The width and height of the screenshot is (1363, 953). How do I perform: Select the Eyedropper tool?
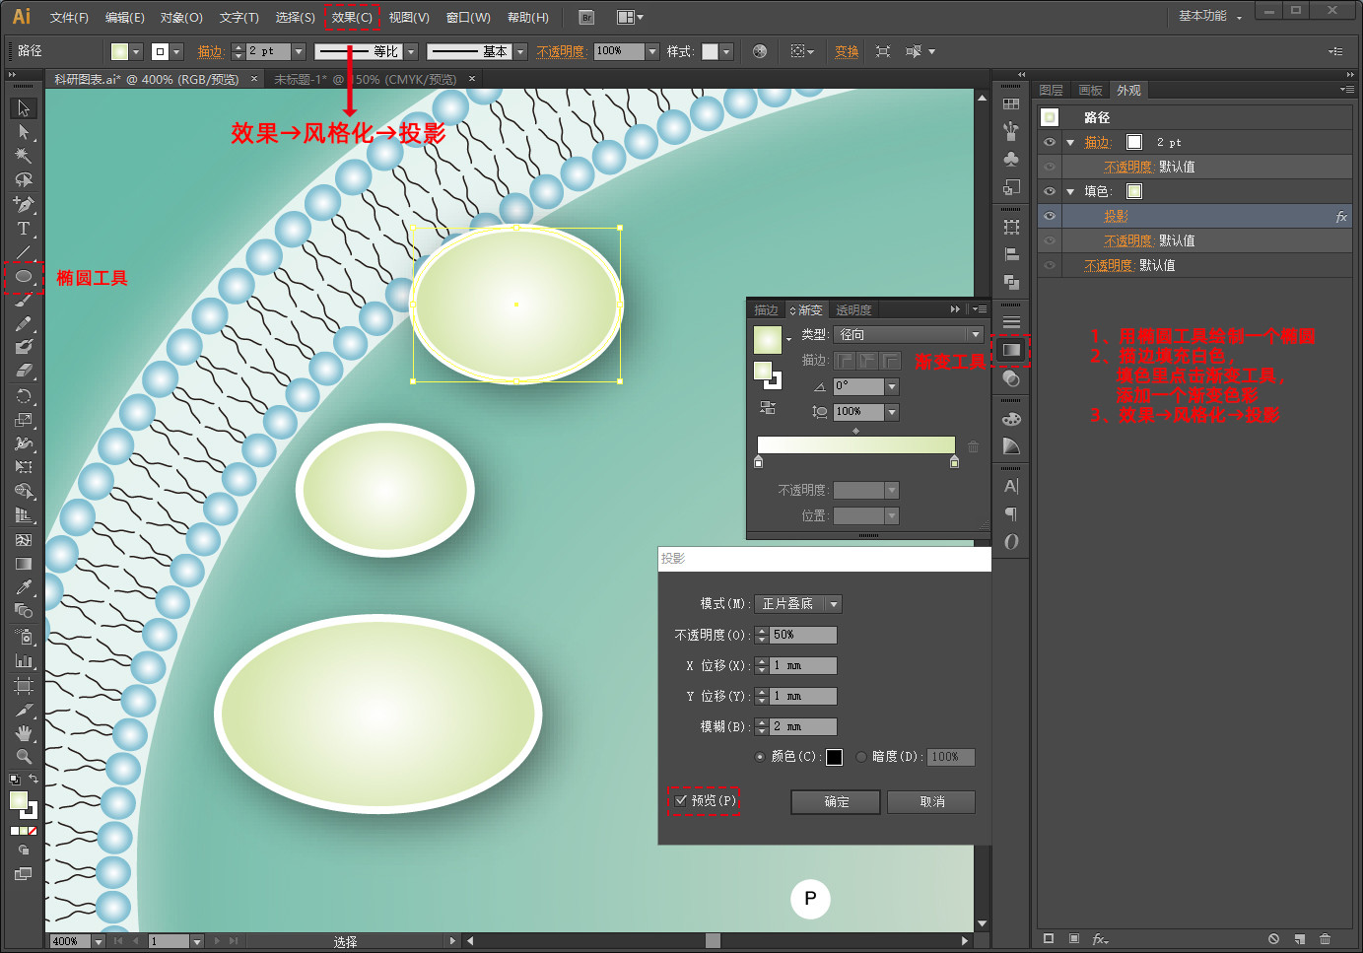(24, 587)
